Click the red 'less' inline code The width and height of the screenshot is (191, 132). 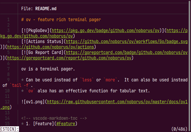click(87, 80)
